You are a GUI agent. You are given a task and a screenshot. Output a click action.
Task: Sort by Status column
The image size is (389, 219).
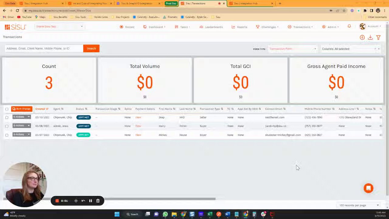[81, 109]
